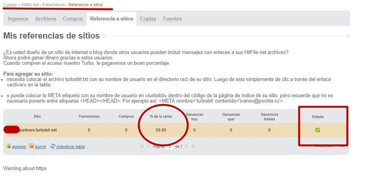Viewport: 372px width, 177px height.
Task: Click the Estadísticas breadcrumb
Action: coord(54,5)
